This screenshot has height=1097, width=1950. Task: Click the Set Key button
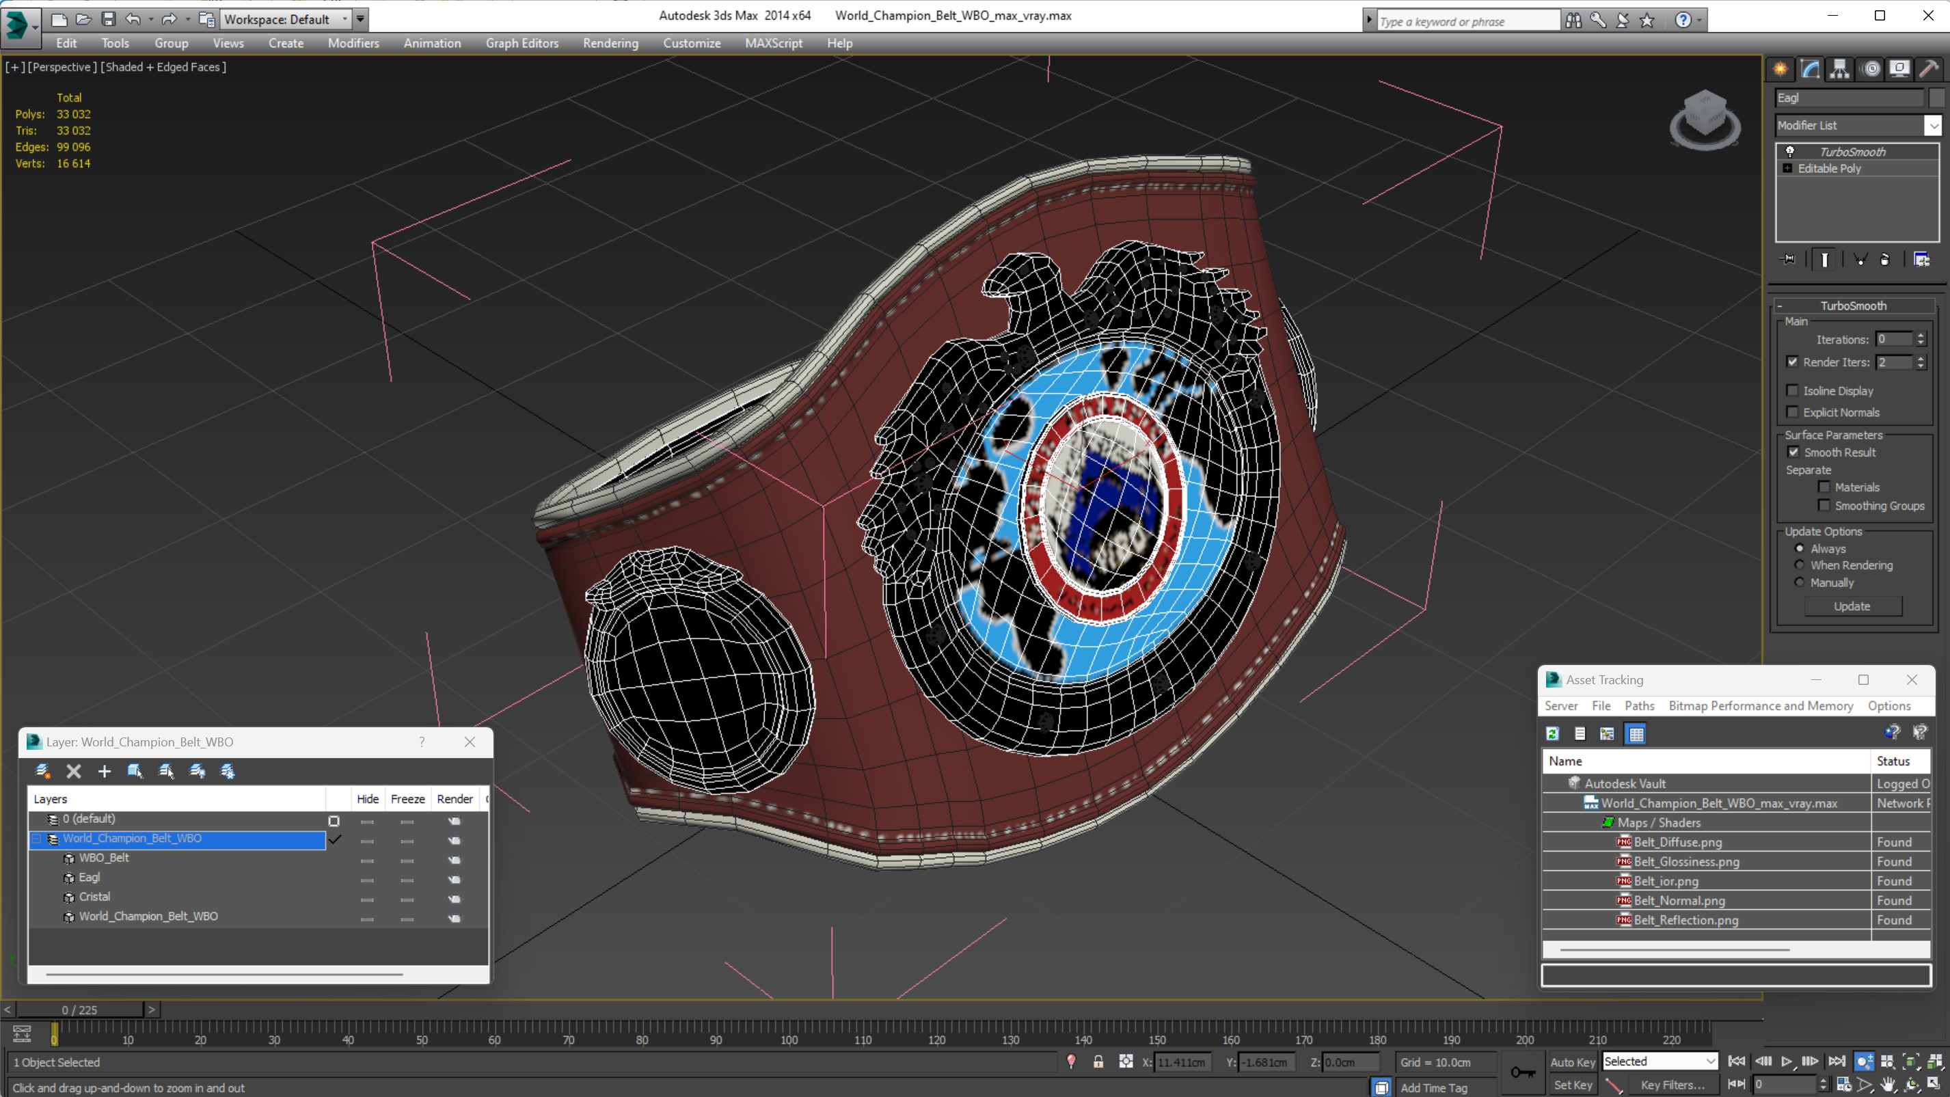pos(1572,1085)
